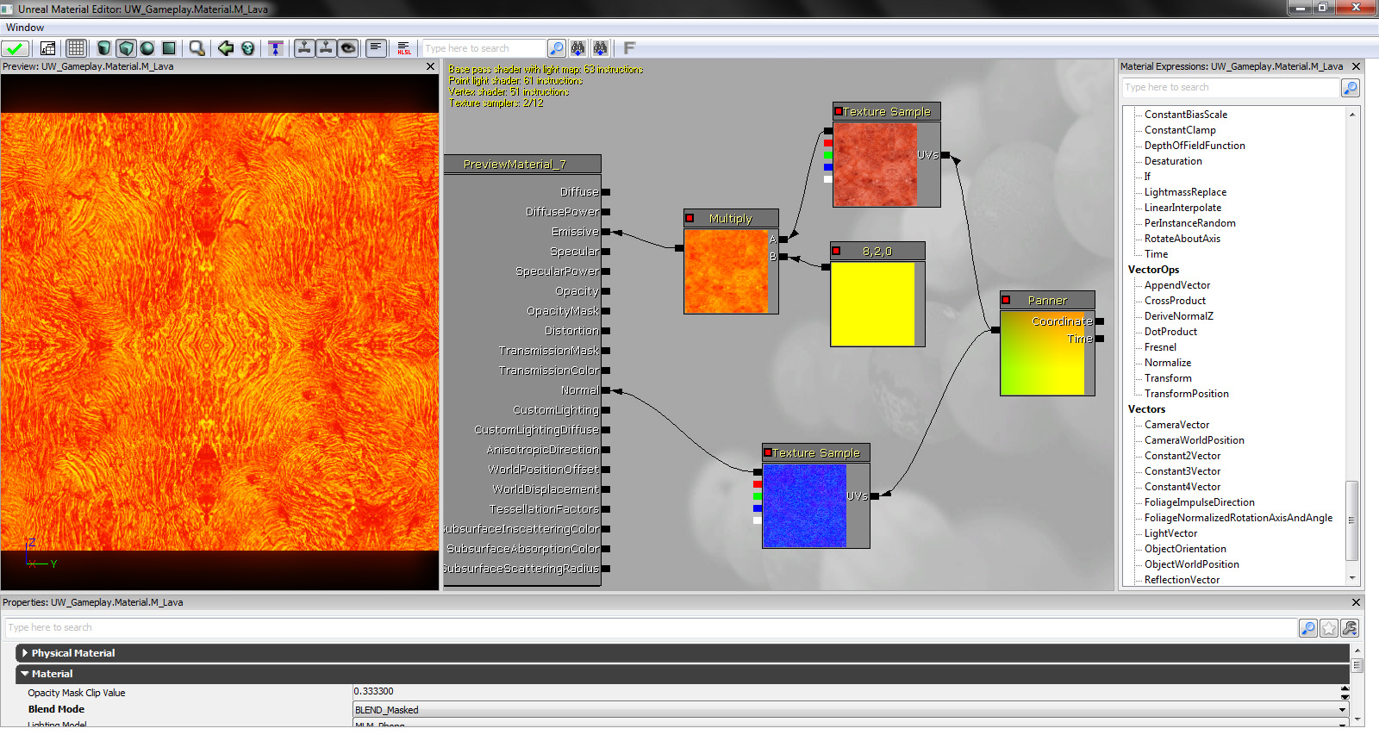Toggle the favorites star in Properties panel

pos(1329,628)
